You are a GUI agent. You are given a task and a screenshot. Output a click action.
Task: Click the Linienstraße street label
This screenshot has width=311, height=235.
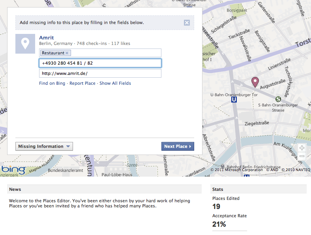(x=279, y=64)
